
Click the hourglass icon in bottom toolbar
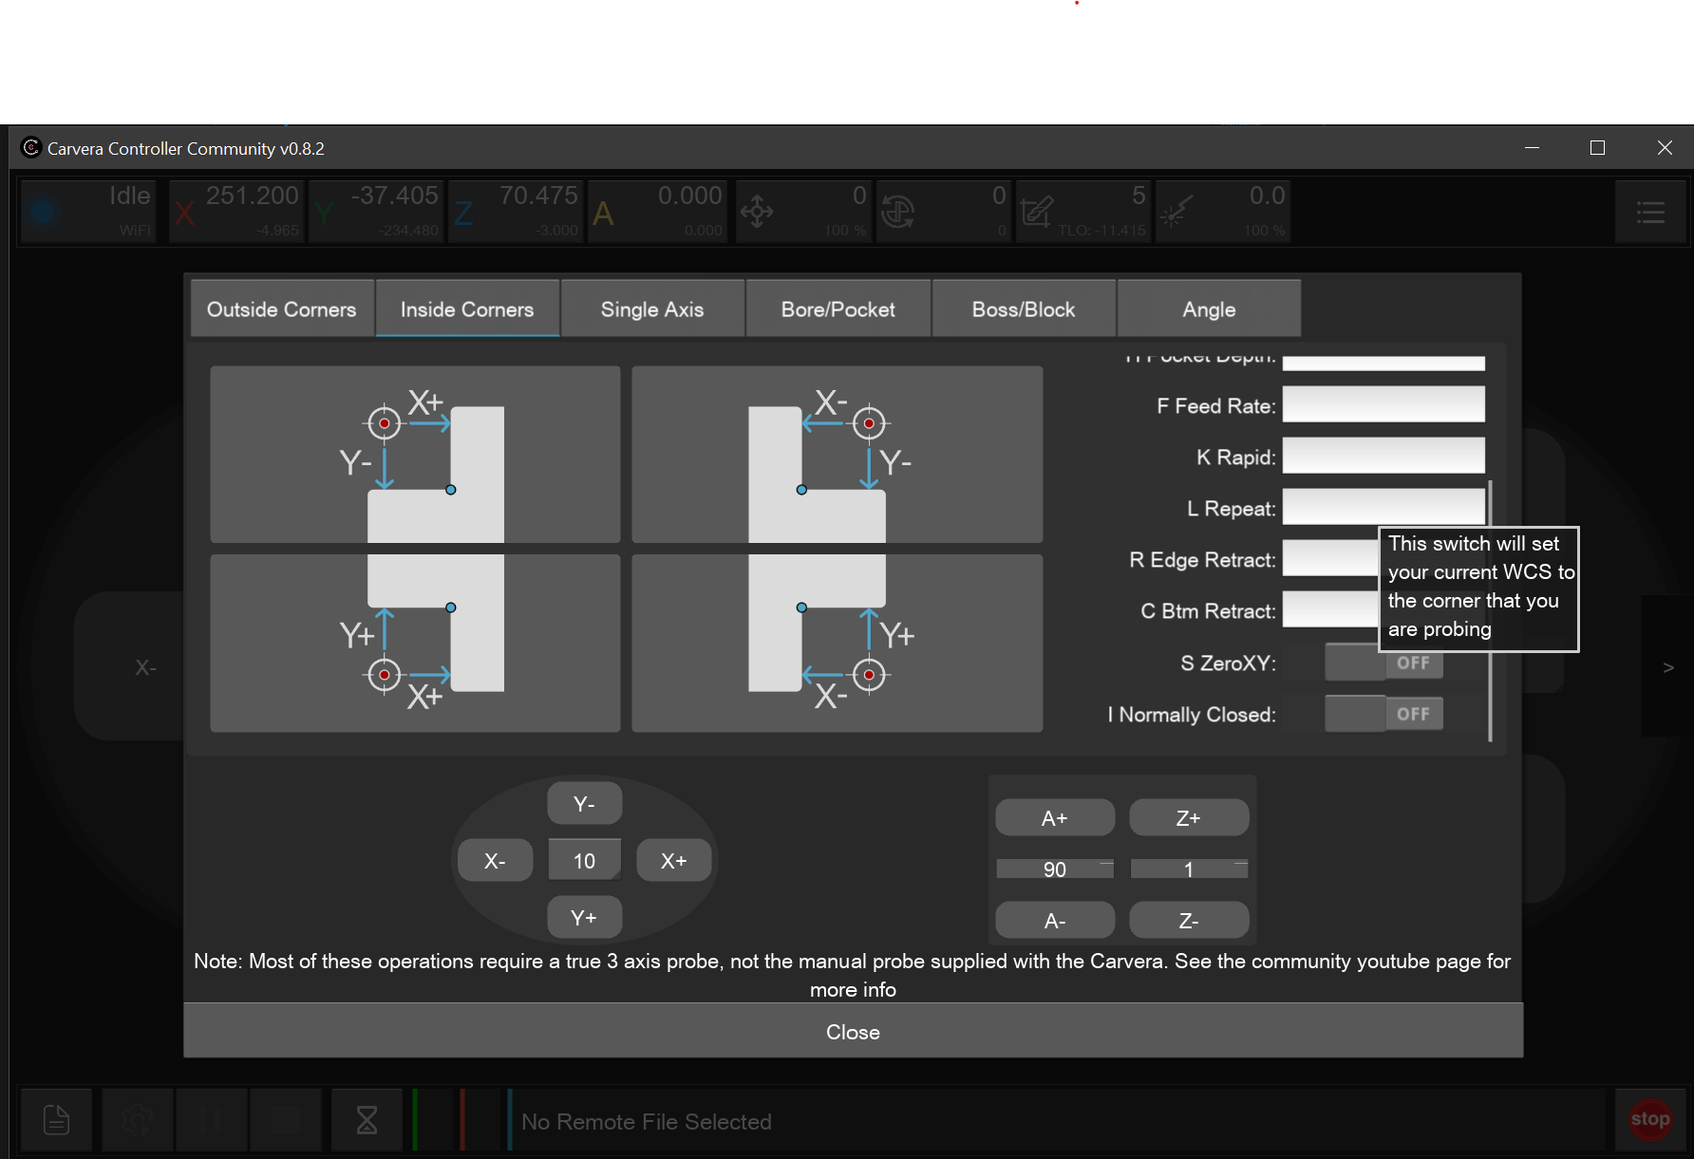(x=367, y=1120)
